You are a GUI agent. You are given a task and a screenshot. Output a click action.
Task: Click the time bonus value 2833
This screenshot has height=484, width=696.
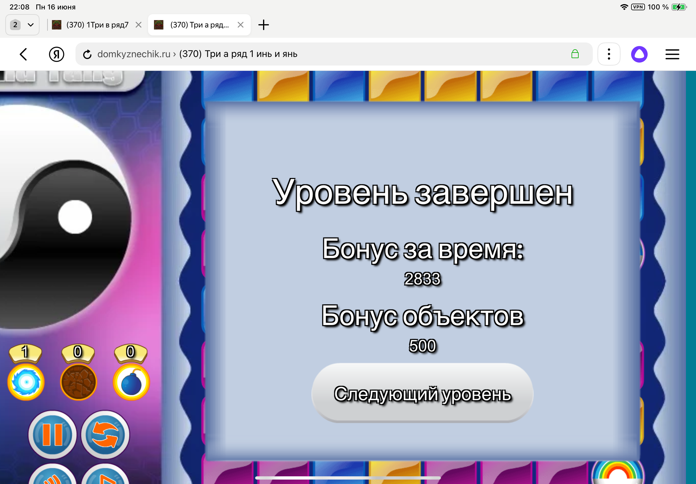pyautogui.click(x=422, y=279)
